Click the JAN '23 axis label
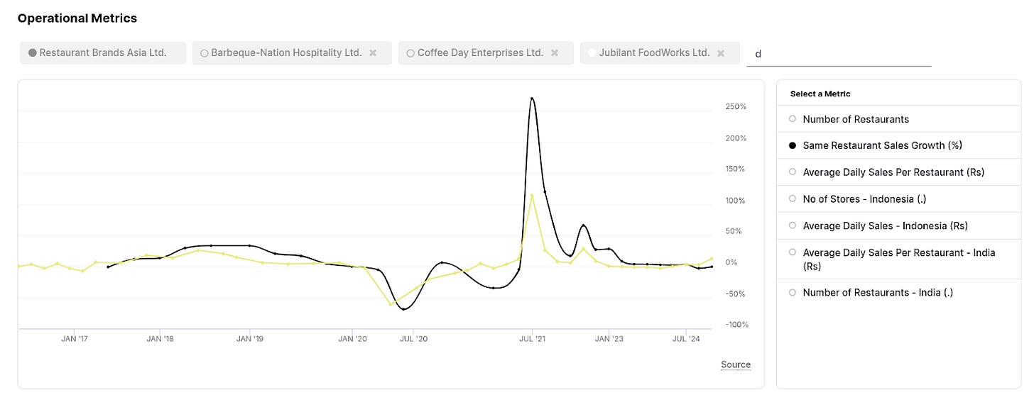 tap(609, 339)
